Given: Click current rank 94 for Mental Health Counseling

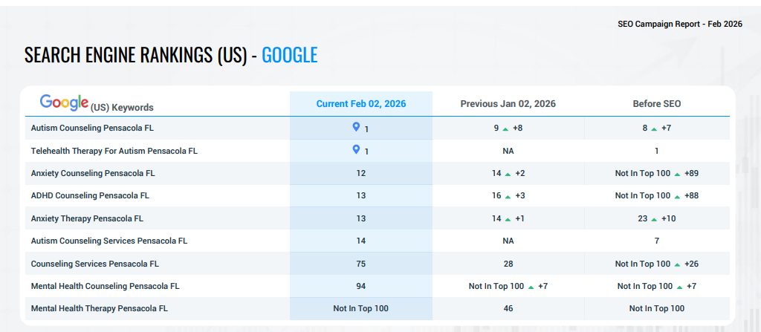Looking at the screenshot, I should point(361,286).
